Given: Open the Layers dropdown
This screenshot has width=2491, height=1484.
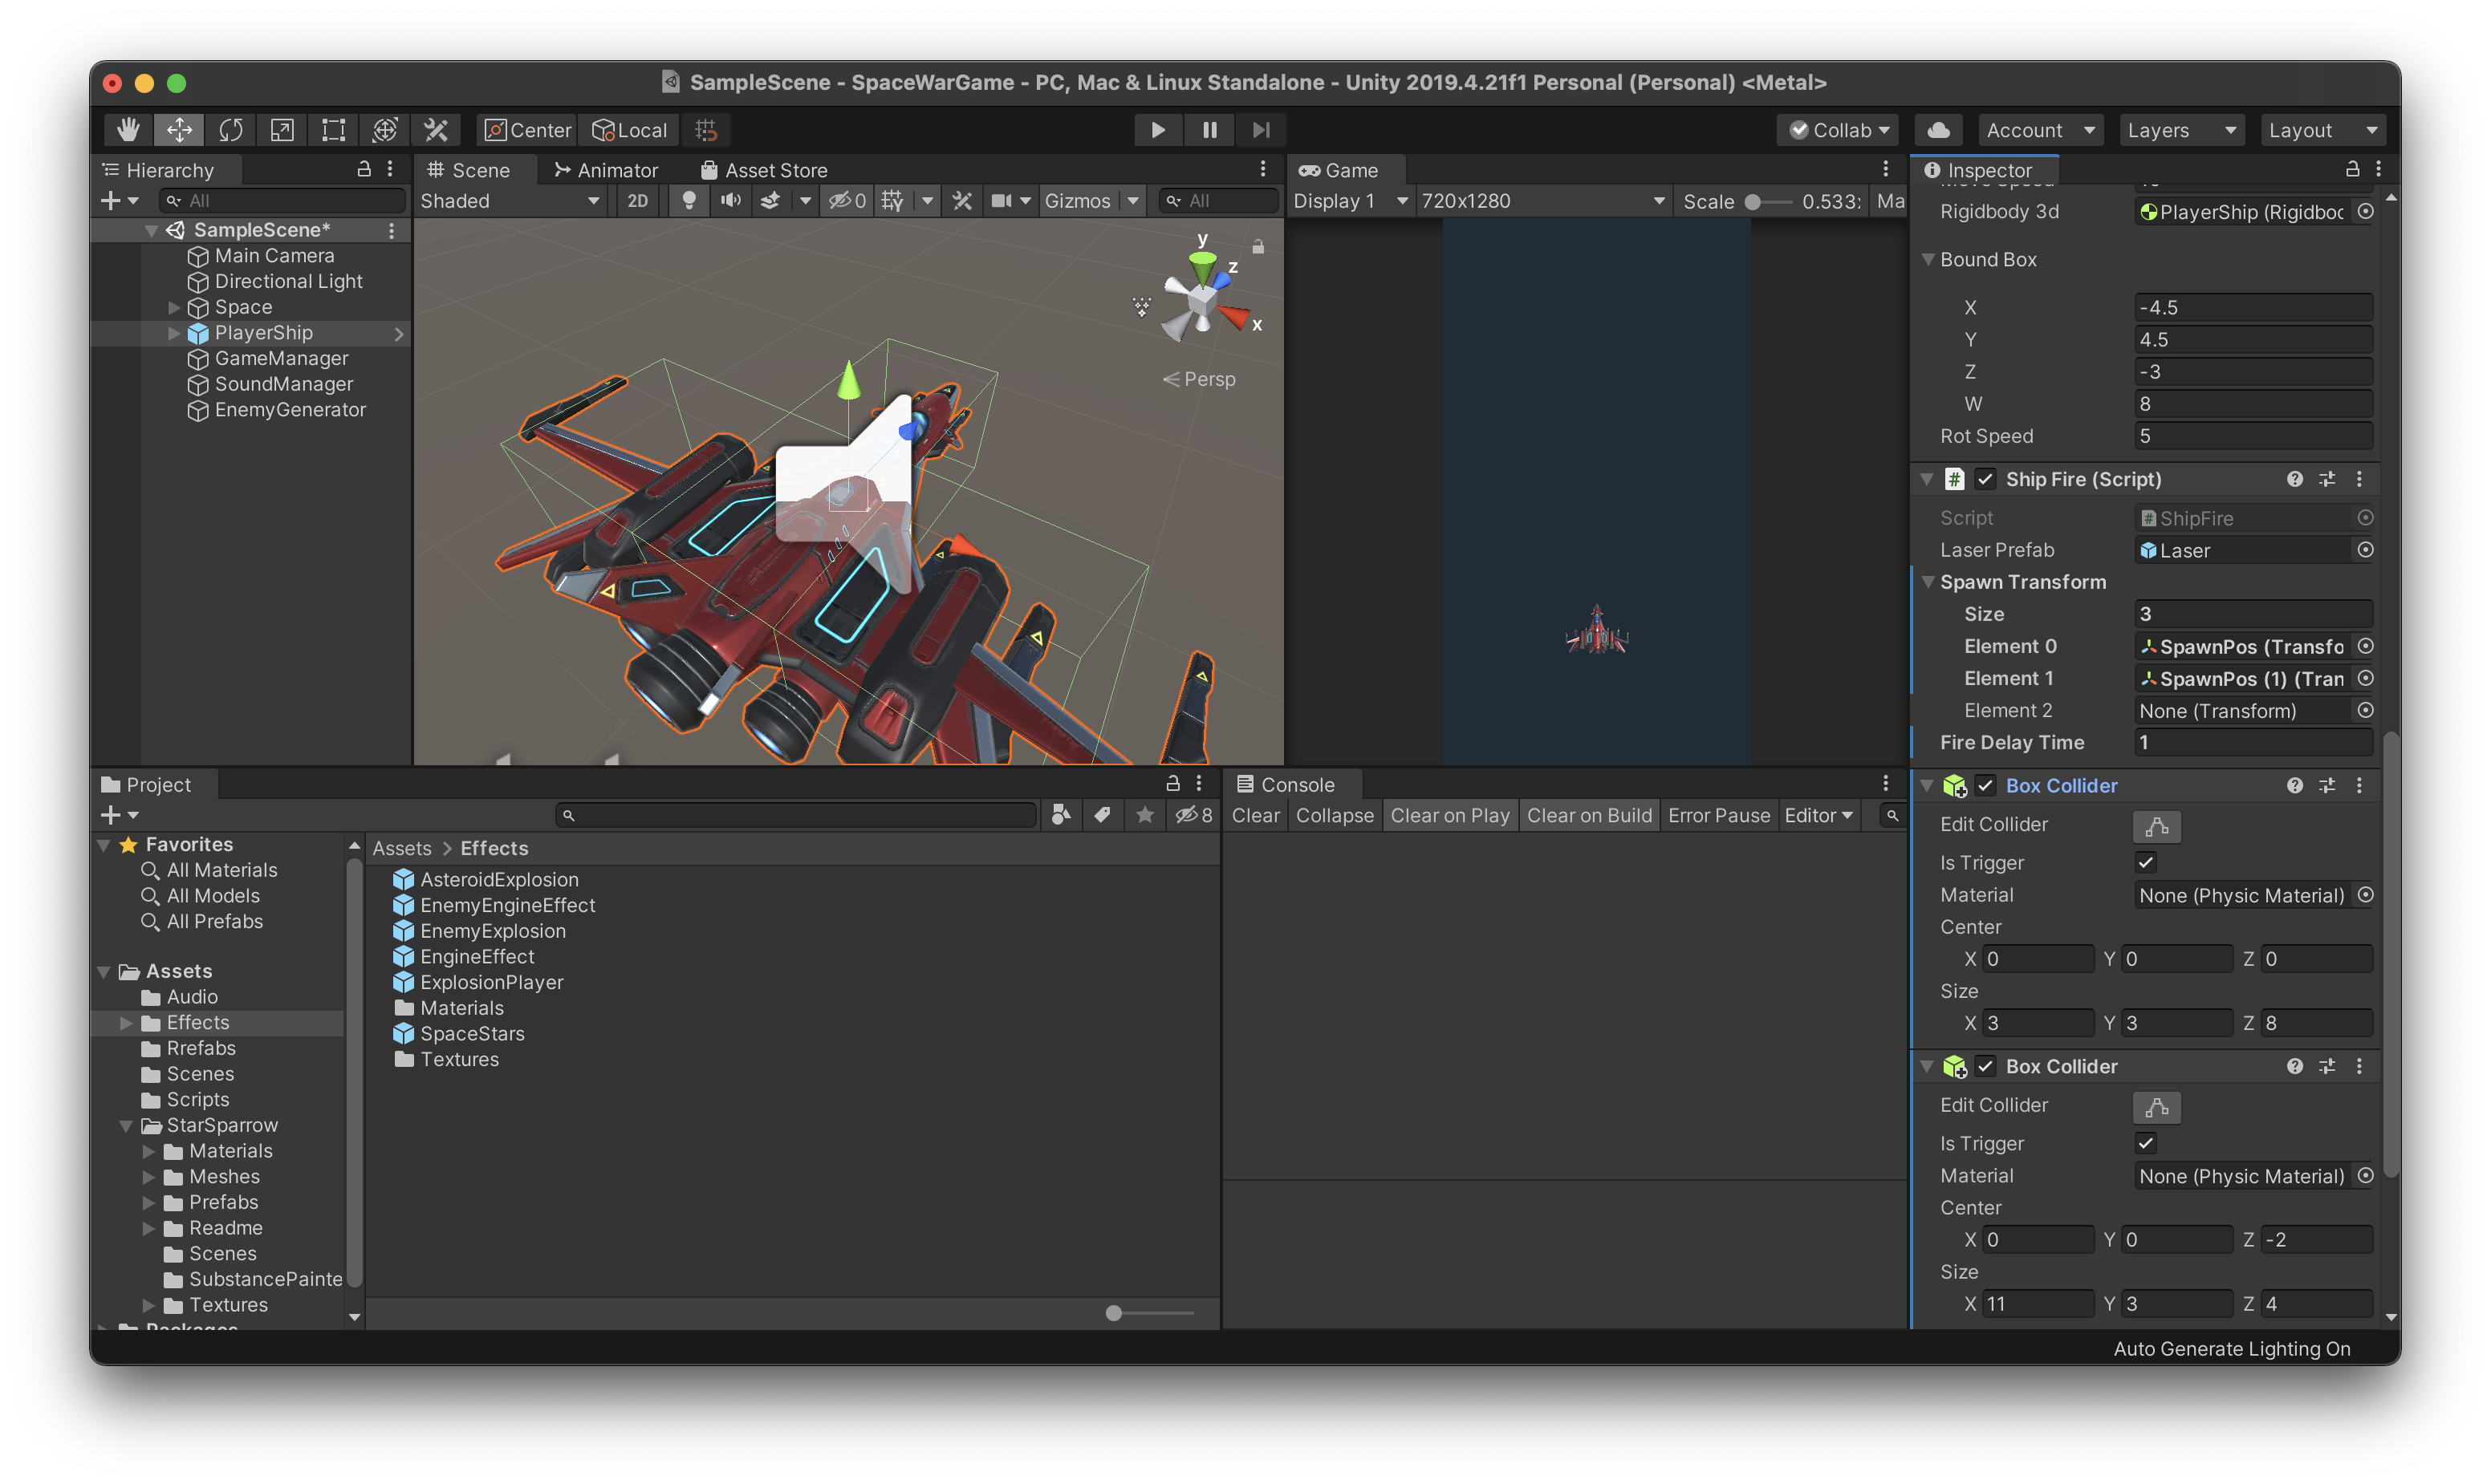Looking at the screenshot, I should (2180, 130).
